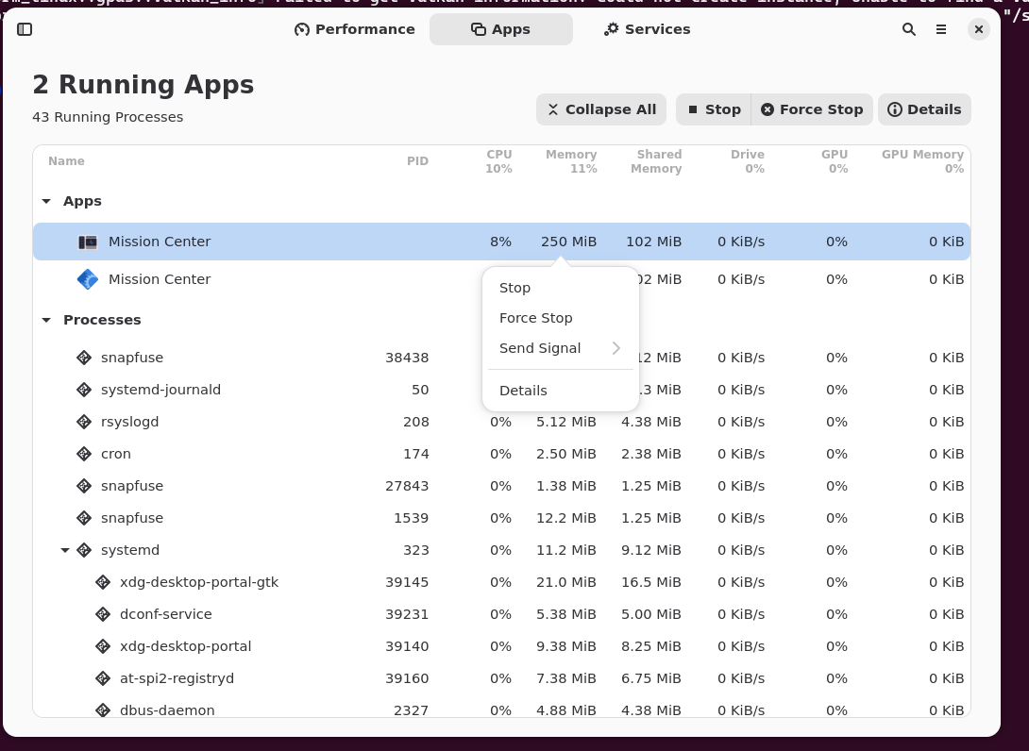
Task: Click the Collapse All button
Action: coord(601,109)
